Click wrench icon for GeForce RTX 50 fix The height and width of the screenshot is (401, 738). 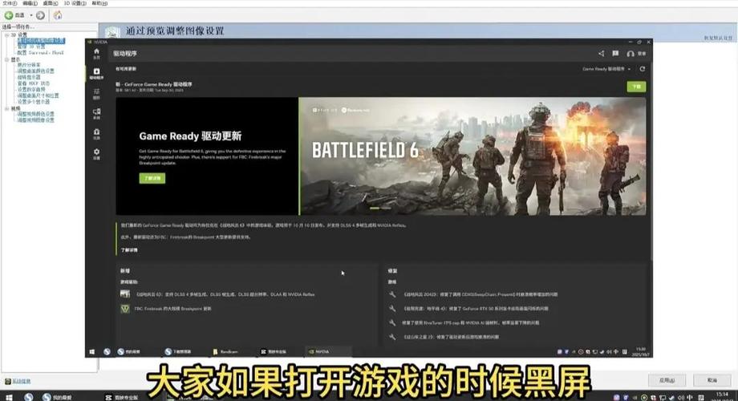pos(392,308)
